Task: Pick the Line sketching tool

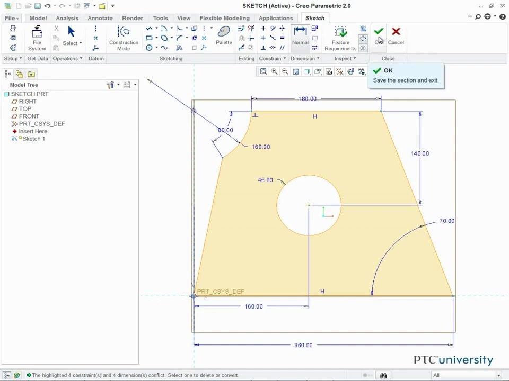Action: tap(149, 29)
